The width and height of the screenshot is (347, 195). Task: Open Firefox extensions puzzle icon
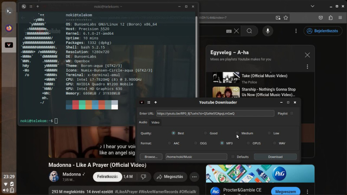pos(331,18)
